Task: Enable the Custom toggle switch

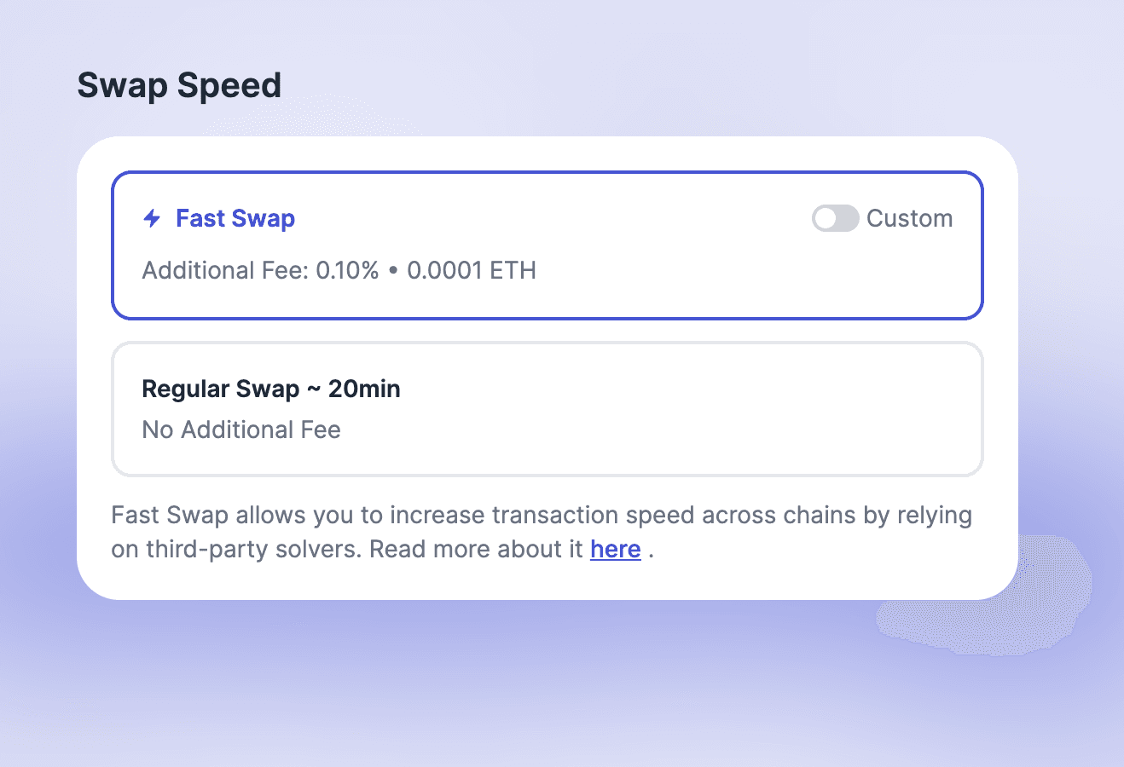Action: pos(835,218)
